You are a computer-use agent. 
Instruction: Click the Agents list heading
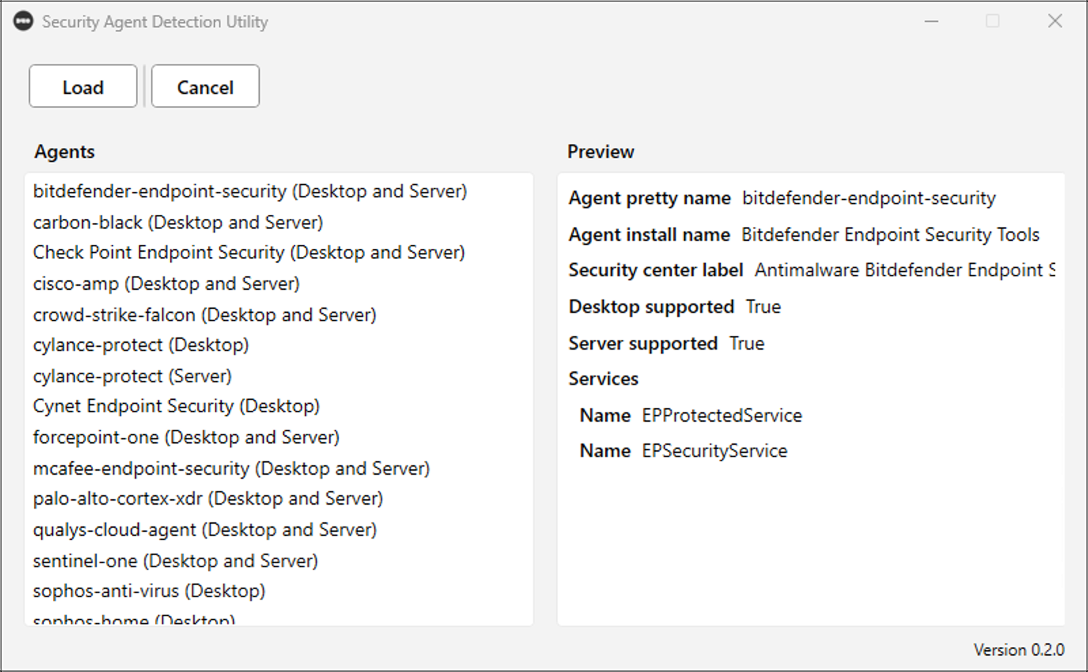click(x=65, y=152)
